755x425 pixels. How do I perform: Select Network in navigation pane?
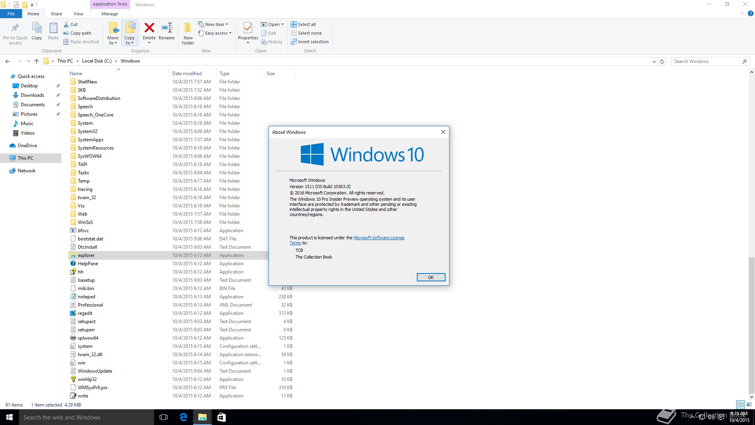[x=26, y=171]
